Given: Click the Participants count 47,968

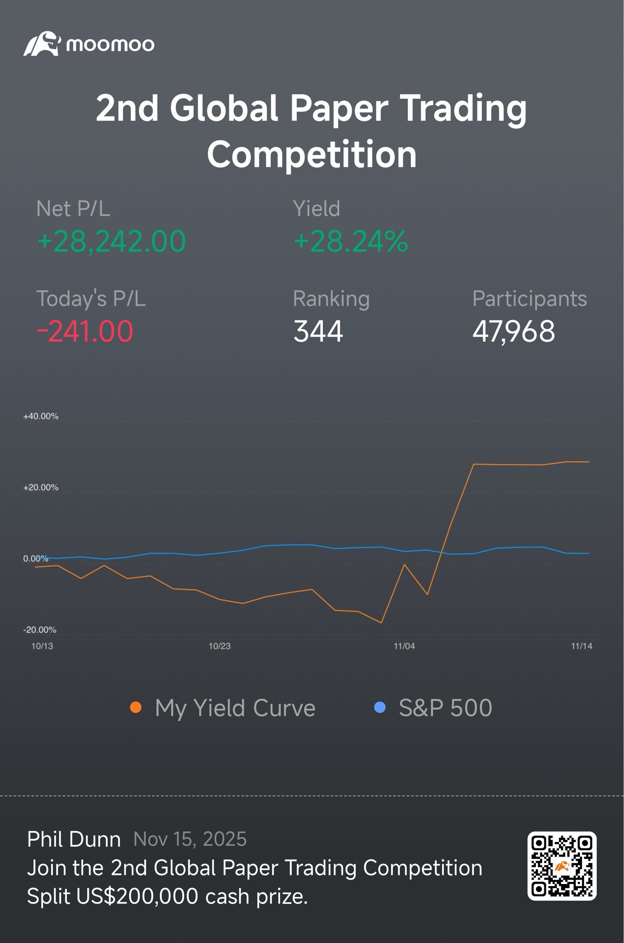Looking at the screenshot, I should tap(513, 332).
